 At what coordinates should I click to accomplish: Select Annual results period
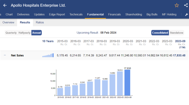37,33
